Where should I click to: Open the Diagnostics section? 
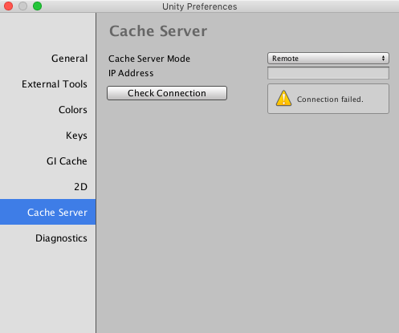61,238
